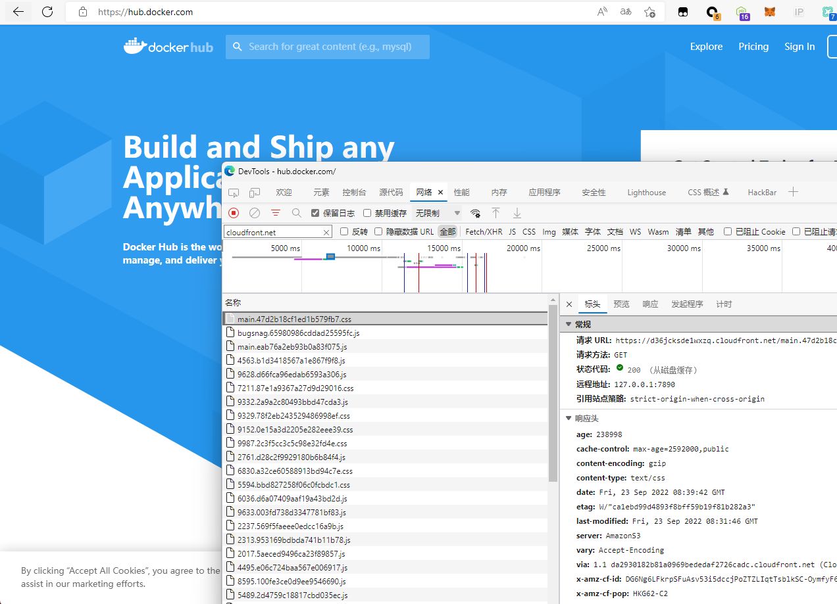Screen dimensions: 837x604
Task: Open the network conditions settings icon
Action: pyautogui.click(x=475, y=213)
